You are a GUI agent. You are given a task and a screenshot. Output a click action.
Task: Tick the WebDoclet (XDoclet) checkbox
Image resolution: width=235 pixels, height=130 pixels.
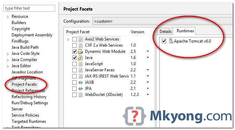pyautogui.click(x=74, y=95)
